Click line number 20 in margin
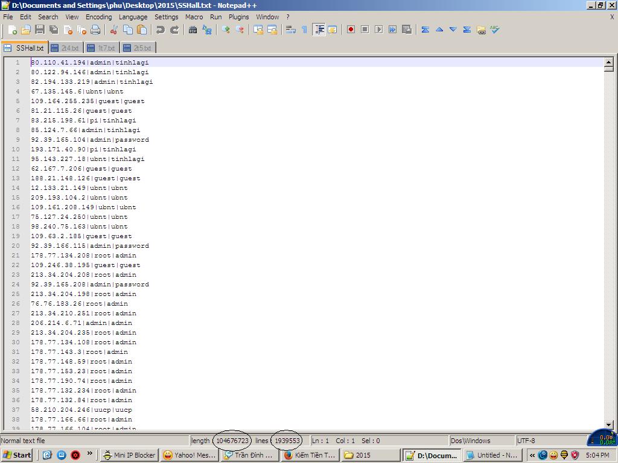Image resolution: width=618 pixels, height=463 pixels. pyautogui.click(x=15, y=246)
